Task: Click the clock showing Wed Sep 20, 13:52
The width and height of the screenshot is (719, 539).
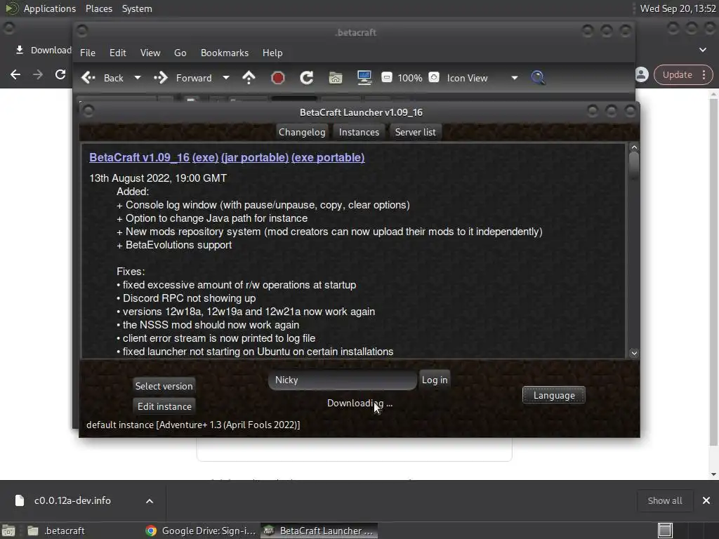Action: point(678,8)
